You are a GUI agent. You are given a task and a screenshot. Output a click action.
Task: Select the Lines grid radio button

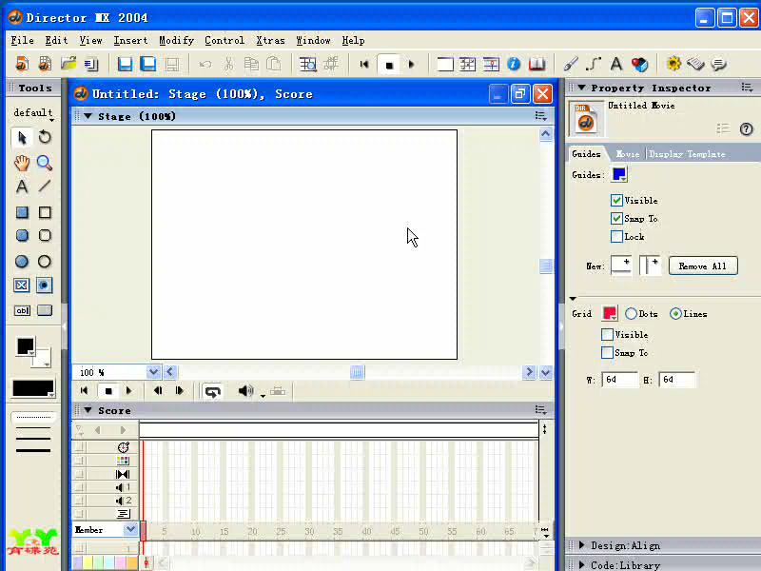(x=675, y=314)
